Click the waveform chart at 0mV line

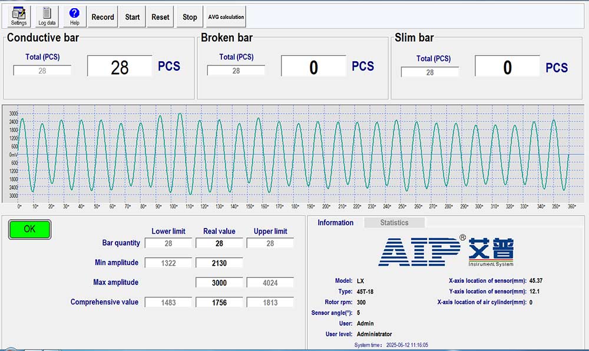(294, 154)
